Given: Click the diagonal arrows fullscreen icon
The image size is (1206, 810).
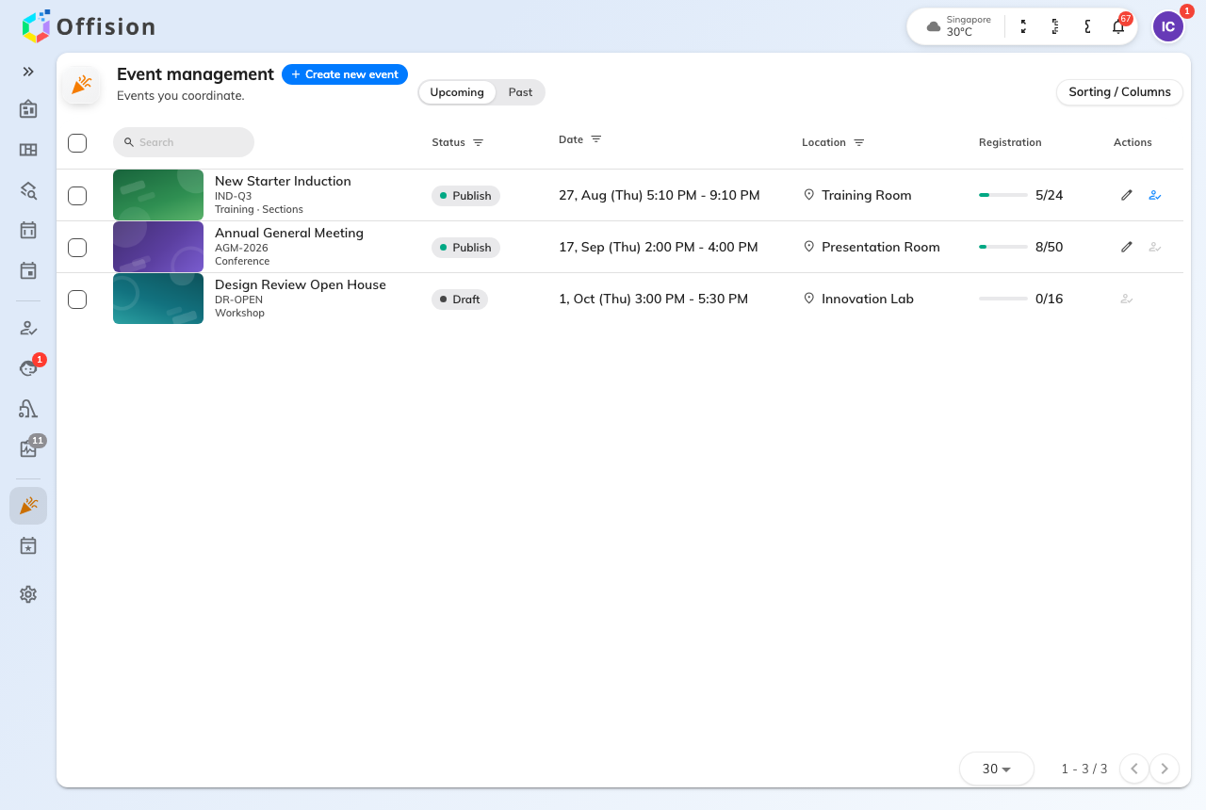Looking at the screenshot, I should pos(1023,26).
